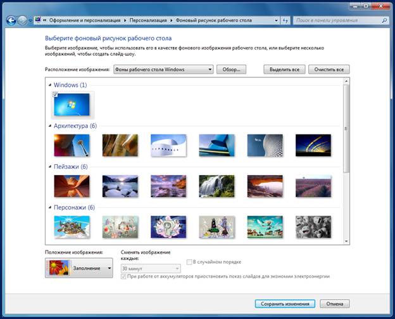Screen dimensions: 395x319
Task: Select the rock arch landscape wallpaper
Action: click(x=265, y=186)
